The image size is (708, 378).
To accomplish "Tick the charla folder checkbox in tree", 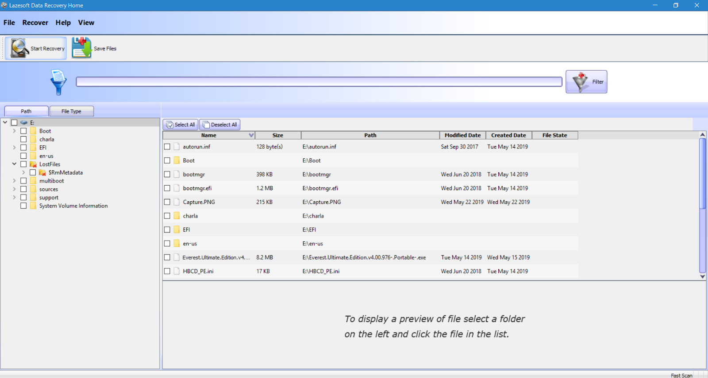I will [x=23, y=139].
